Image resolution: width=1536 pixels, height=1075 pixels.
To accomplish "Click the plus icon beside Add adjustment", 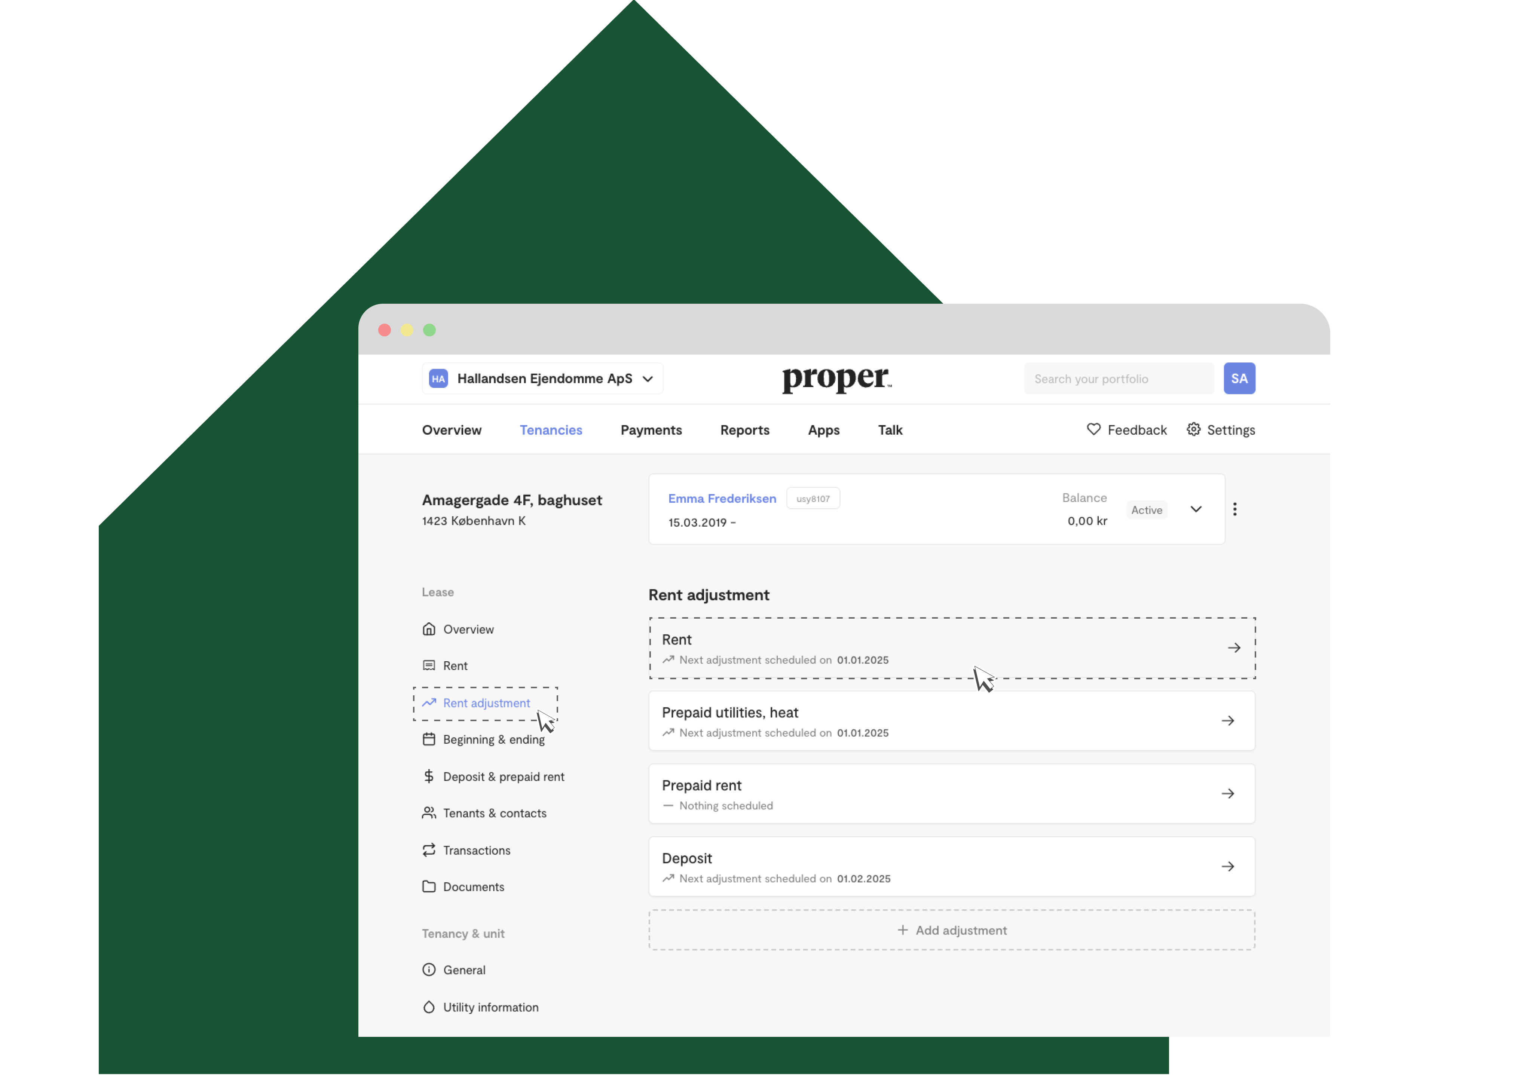I will pos(902,930).
